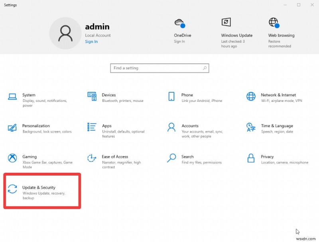Screen dimensions: 319x242
Task: Open the Personalization settings icon
Action: pos(13,127)
